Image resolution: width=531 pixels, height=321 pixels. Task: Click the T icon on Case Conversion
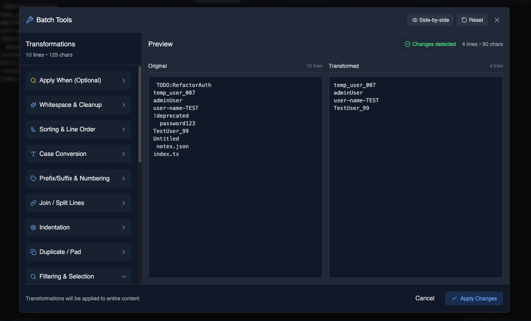point(33,154)
